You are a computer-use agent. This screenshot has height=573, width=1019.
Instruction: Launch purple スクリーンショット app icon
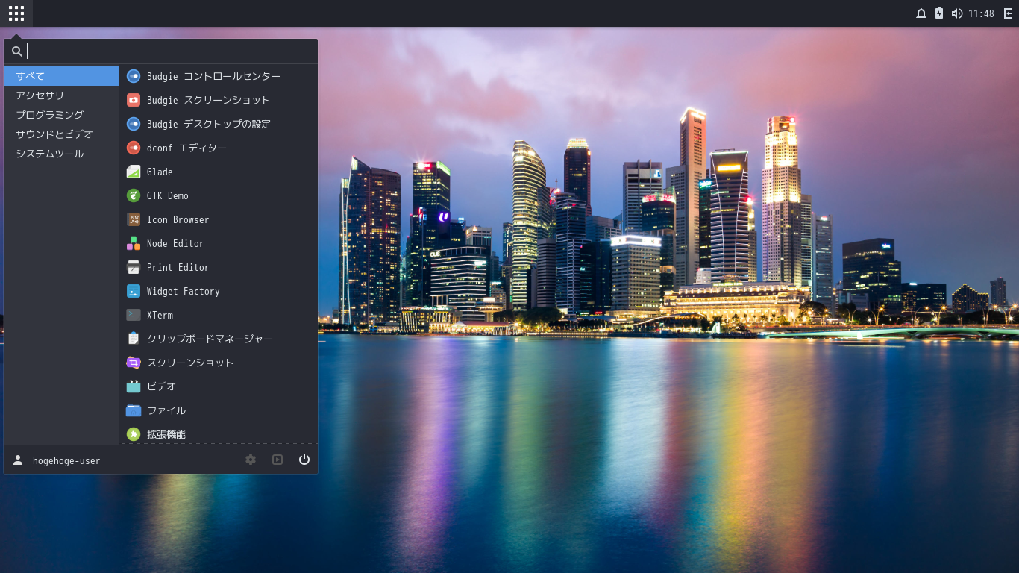134,363
